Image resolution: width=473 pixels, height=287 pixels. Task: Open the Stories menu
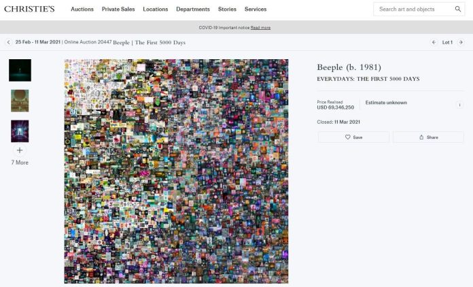click(x=227, y=10)
